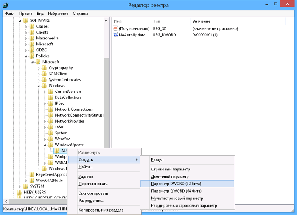Click the Cryptography folder icon
Viewport: 297px width, 215px height.
click(x=44, y=68)
